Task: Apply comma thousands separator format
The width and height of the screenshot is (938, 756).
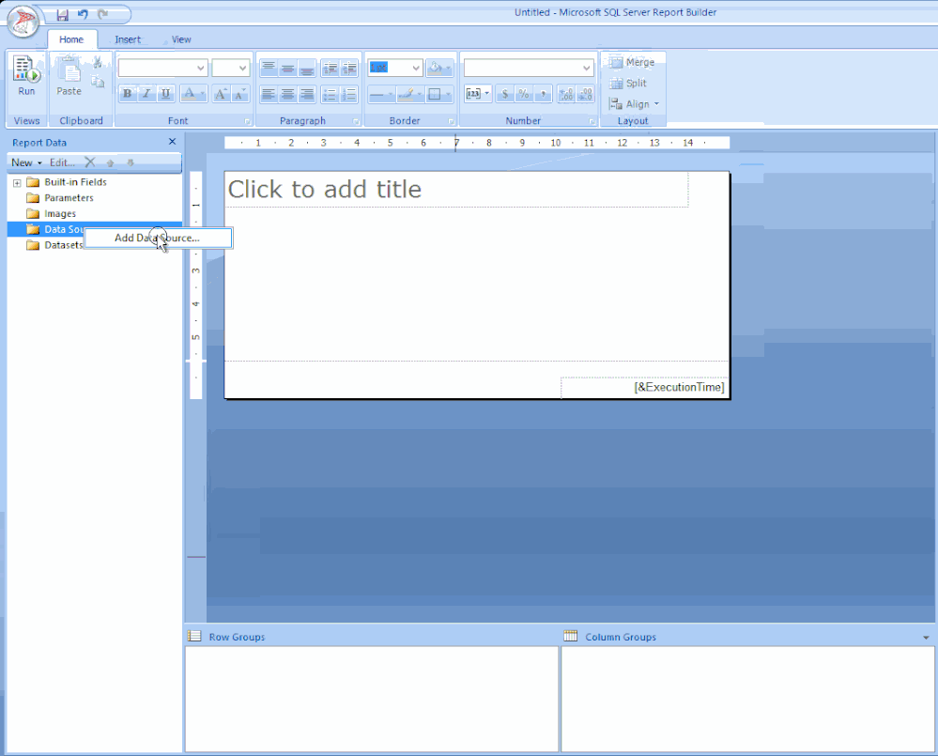Action: click(x=543, y=94)
